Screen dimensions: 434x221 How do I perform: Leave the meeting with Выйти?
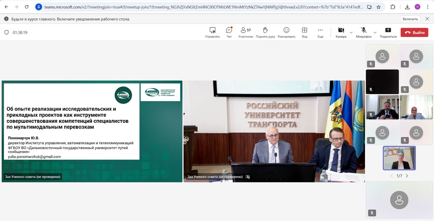[x=414, y=33]
